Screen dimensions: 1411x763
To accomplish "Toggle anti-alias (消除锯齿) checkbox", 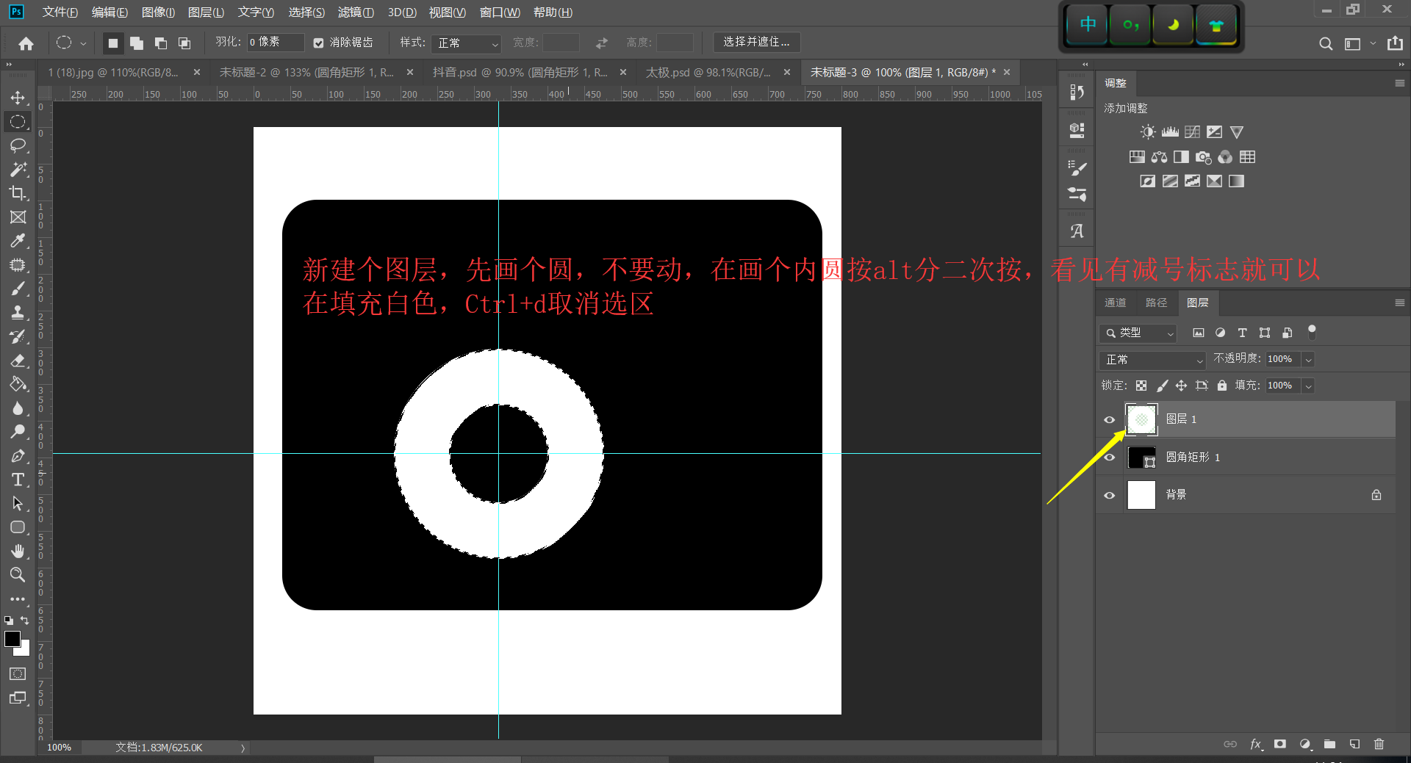I will click(x=318, y=43).
